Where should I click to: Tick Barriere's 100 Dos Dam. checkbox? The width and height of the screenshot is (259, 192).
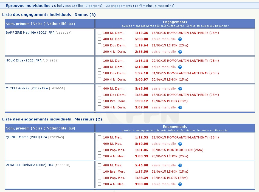point(99,45)
